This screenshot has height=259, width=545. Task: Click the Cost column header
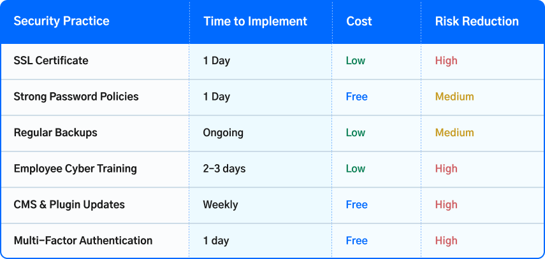click(359, 21)
